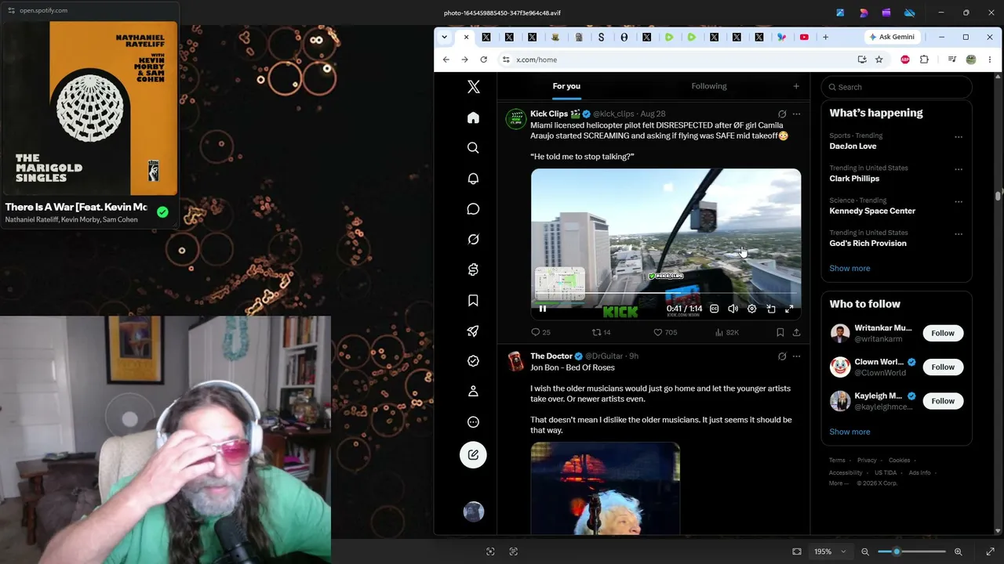Viewport: 1004px width, 564px height.
Task: Open Notifications bell in X sidebar
Action: (473, 179)
